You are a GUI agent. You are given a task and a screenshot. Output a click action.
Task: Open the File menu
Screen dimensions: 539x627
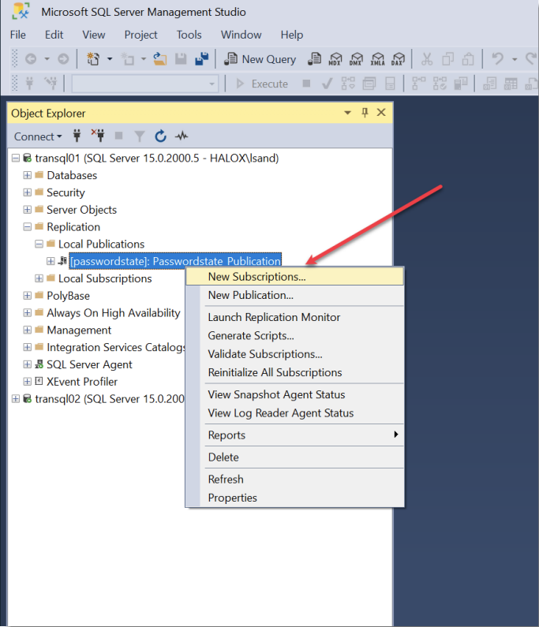point(18,35)
